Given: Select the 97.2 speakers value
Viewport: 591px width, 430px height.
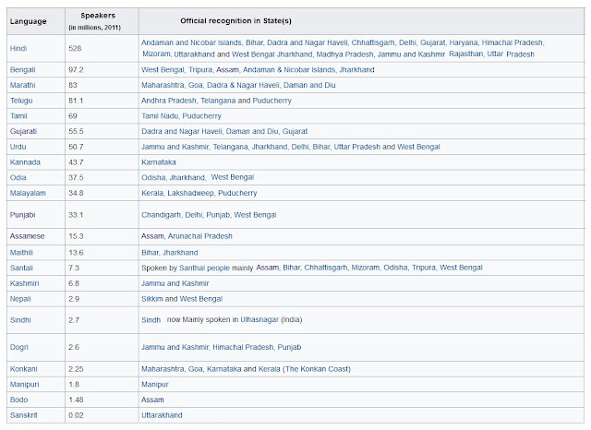Looking at the screenshot, I should 76,70.
